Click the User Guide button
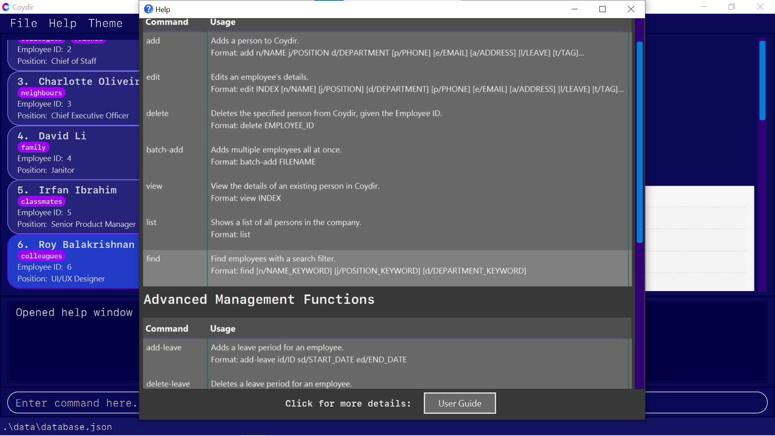This screenshot has width=775, height=436. click(459, 403)
